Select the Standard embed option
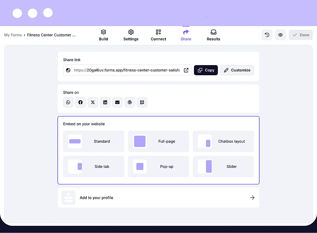Screen dimensions: 317x233 click(x=94, y=141)
